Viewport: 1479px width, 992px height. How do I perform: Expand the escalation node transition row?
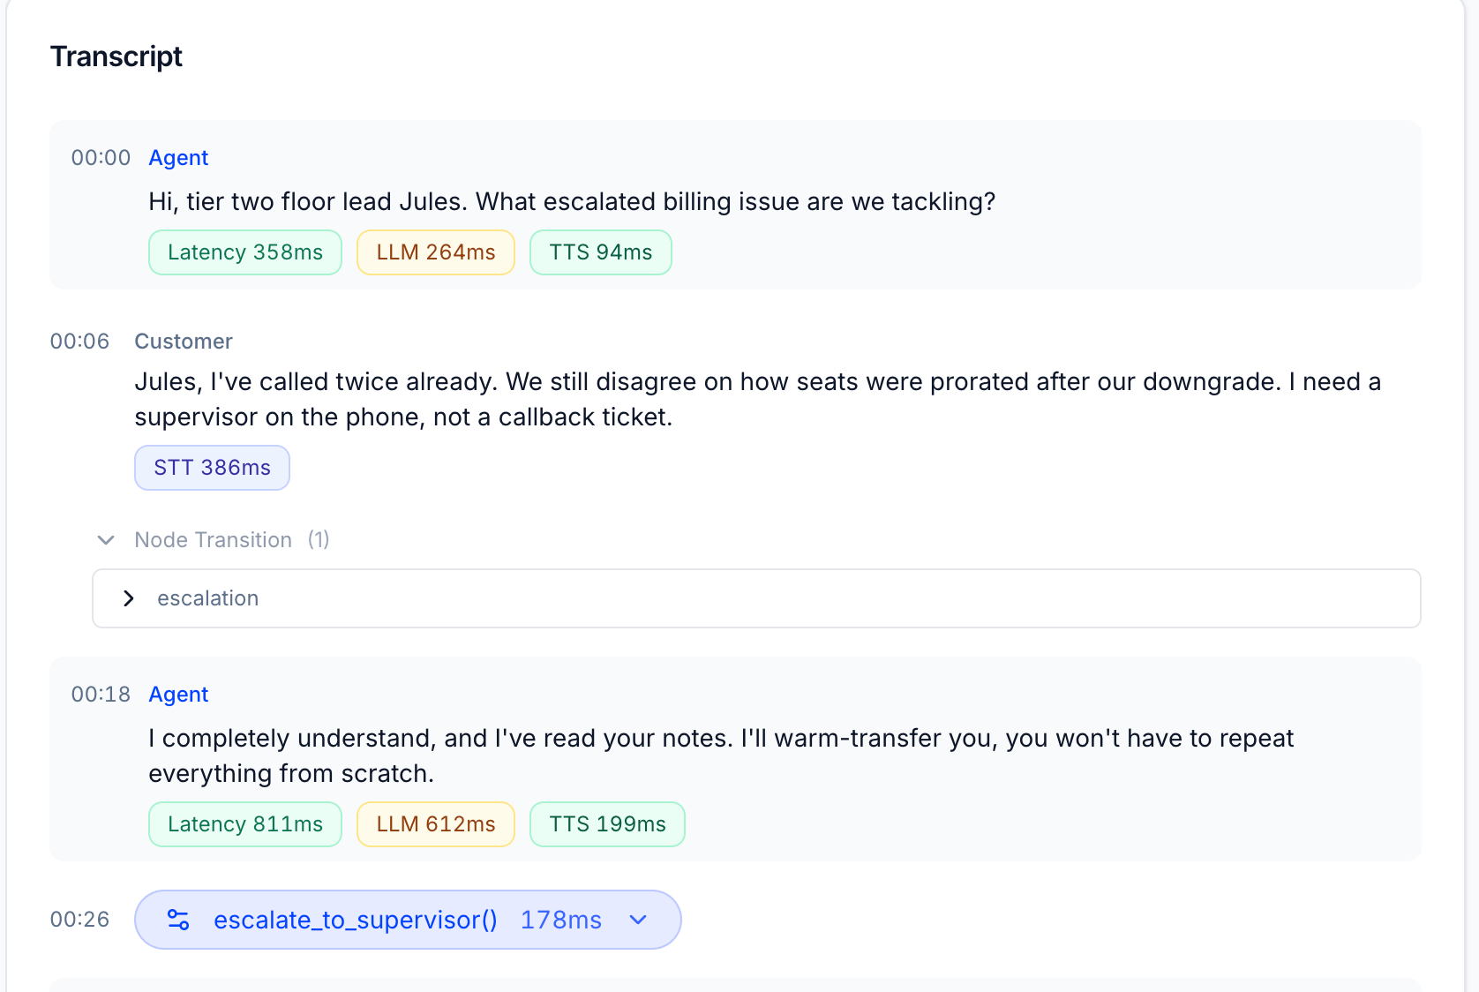point(756,598)
